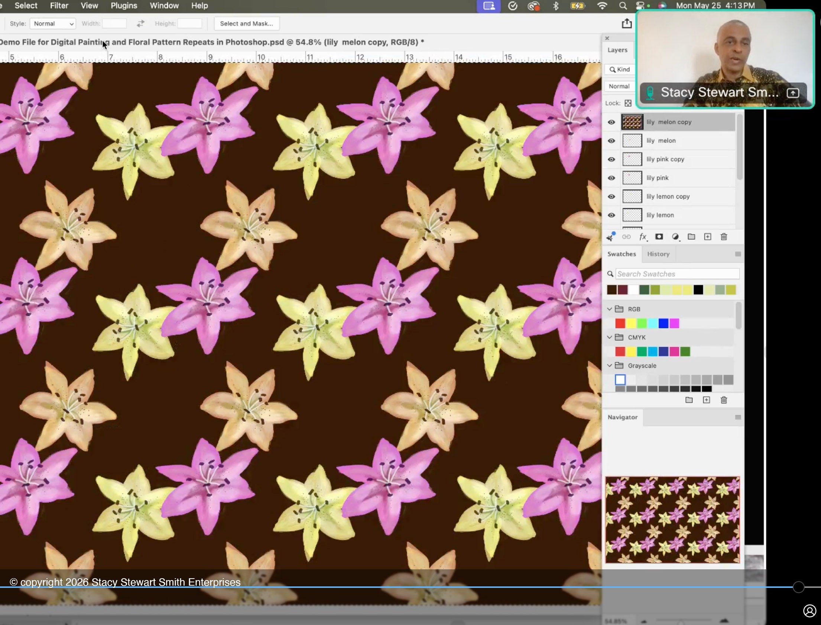This screenshot has height=625, width=821.
Task: Add a layer mask icon
Action: click(x=659, y=237)
